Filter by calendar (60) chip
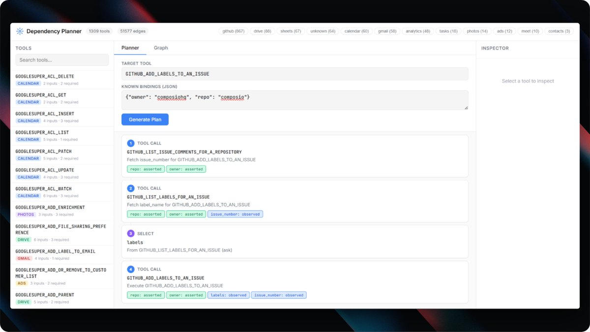The width and height of the screenshot is (590, 332). (x=356, y=31)
